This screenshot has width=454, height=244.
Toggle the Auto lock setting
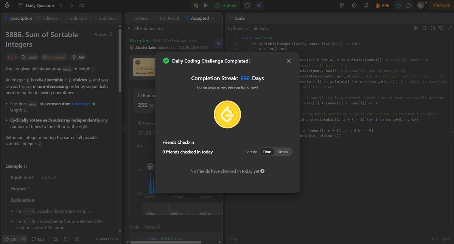(x=261, y=28)
